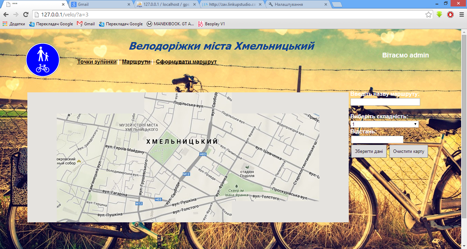The width and height of the screenshot is (467, 249).
Task: Restore down the Chrome window
Action: pyautogui.click(x=446, y=3)
